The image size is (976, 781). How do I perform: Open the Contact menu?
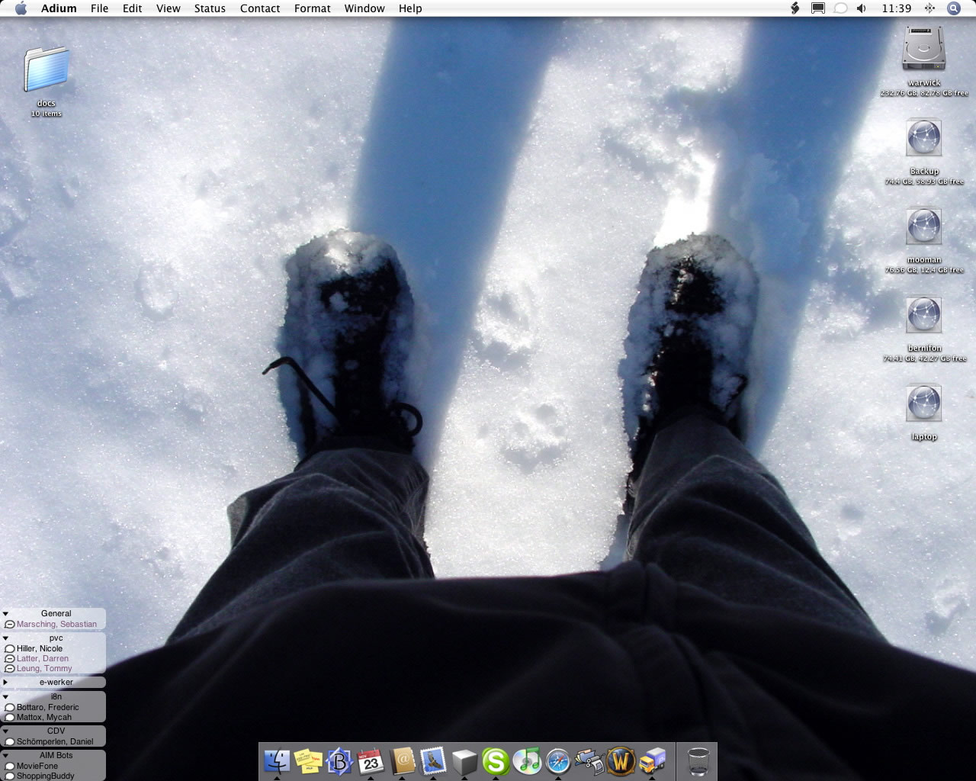pos(260,8)
